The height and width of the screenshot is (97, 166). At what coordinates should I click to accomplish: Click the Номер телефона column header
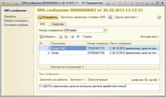[x=98, y=43]
